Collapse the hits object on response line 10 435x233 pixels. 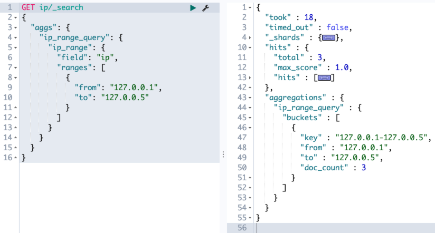point(250,47)
